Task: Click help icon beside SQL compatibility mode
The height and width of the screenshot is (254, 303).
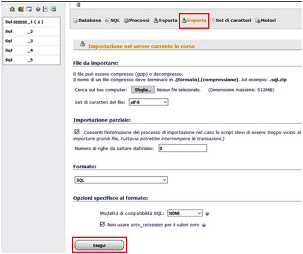Action: click(207, 214)
